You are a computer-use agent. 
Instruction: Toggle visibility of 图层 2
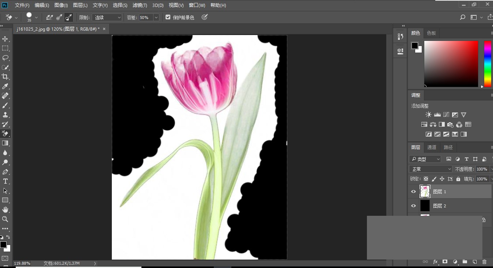click(413, 206)
